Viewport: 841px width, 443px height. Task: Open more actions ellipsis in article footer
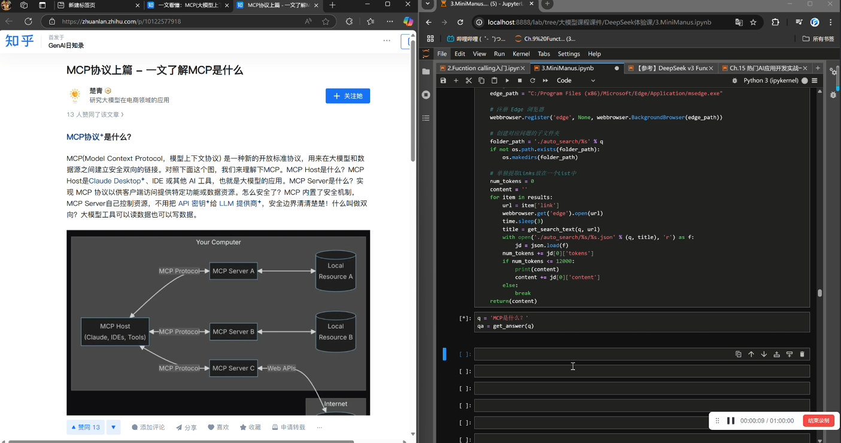pyautogui.click(x=320, y=427)
